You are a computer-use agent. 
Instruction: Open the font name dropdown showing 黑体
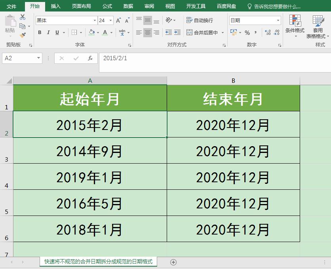click(65, 20)
